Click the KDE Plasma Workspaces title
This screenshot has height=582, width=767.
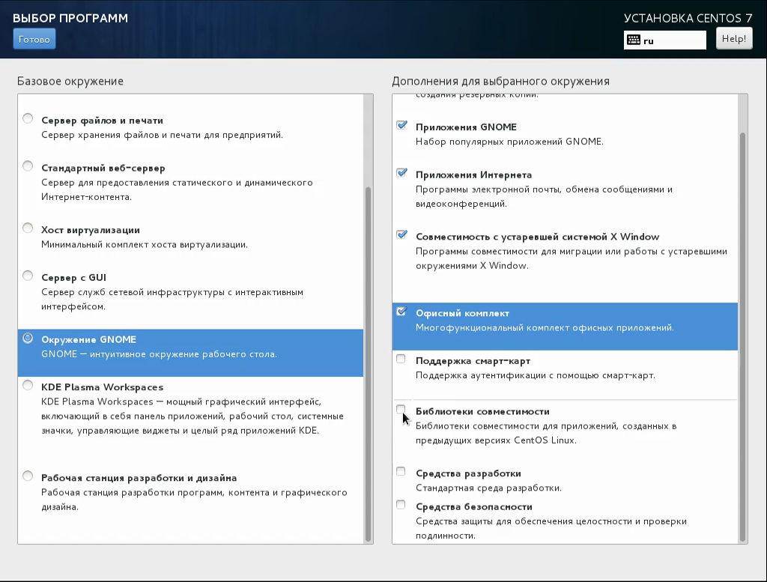(102, 387)
